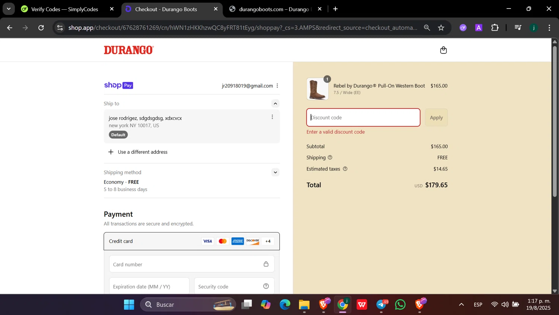Click the purple round extension icon
The image size is (559, 315).
coord(463,28)
